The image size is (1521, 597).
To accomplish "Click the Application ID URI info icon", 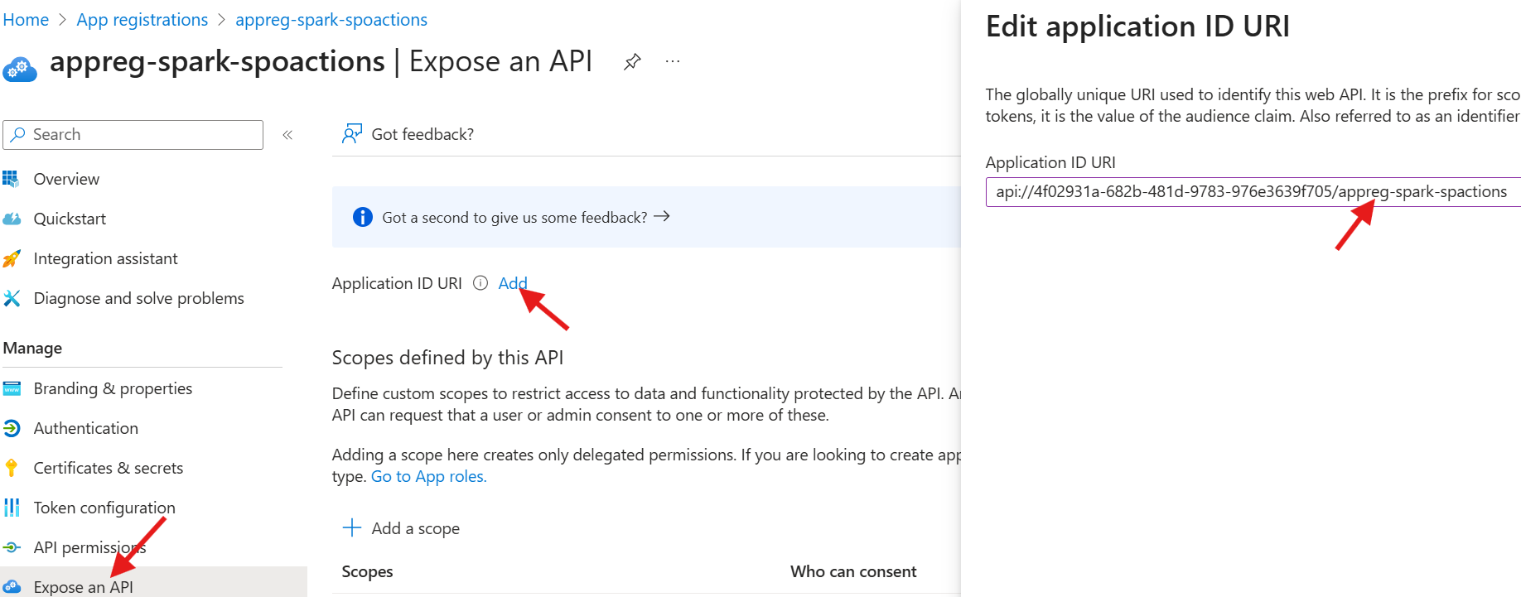I will click(480, 283).
